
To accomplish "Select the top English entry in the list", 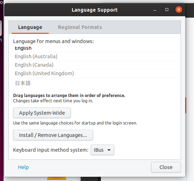I will click(95, 49).
